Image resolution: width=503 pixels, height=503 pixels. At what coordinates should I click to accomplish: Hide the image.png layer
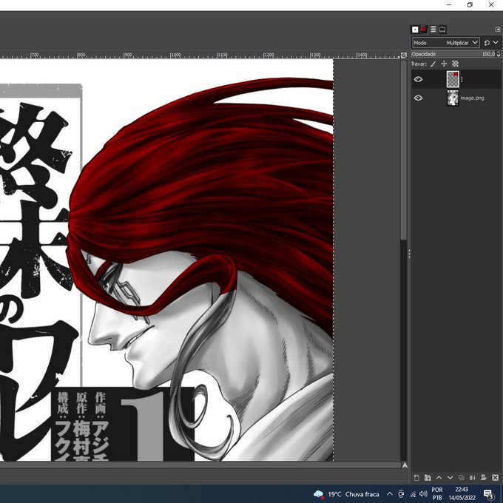(x=418, y=98)
